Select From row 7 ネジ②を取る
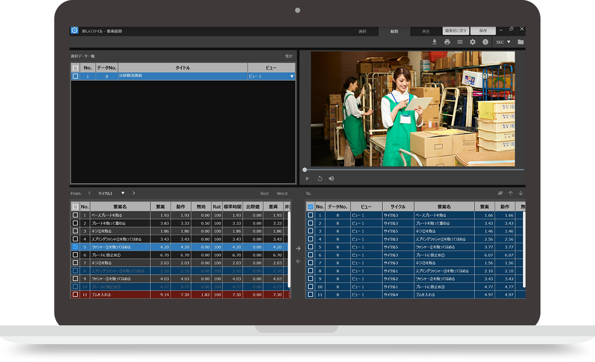595x362 pixels. [x=180, y=263]
